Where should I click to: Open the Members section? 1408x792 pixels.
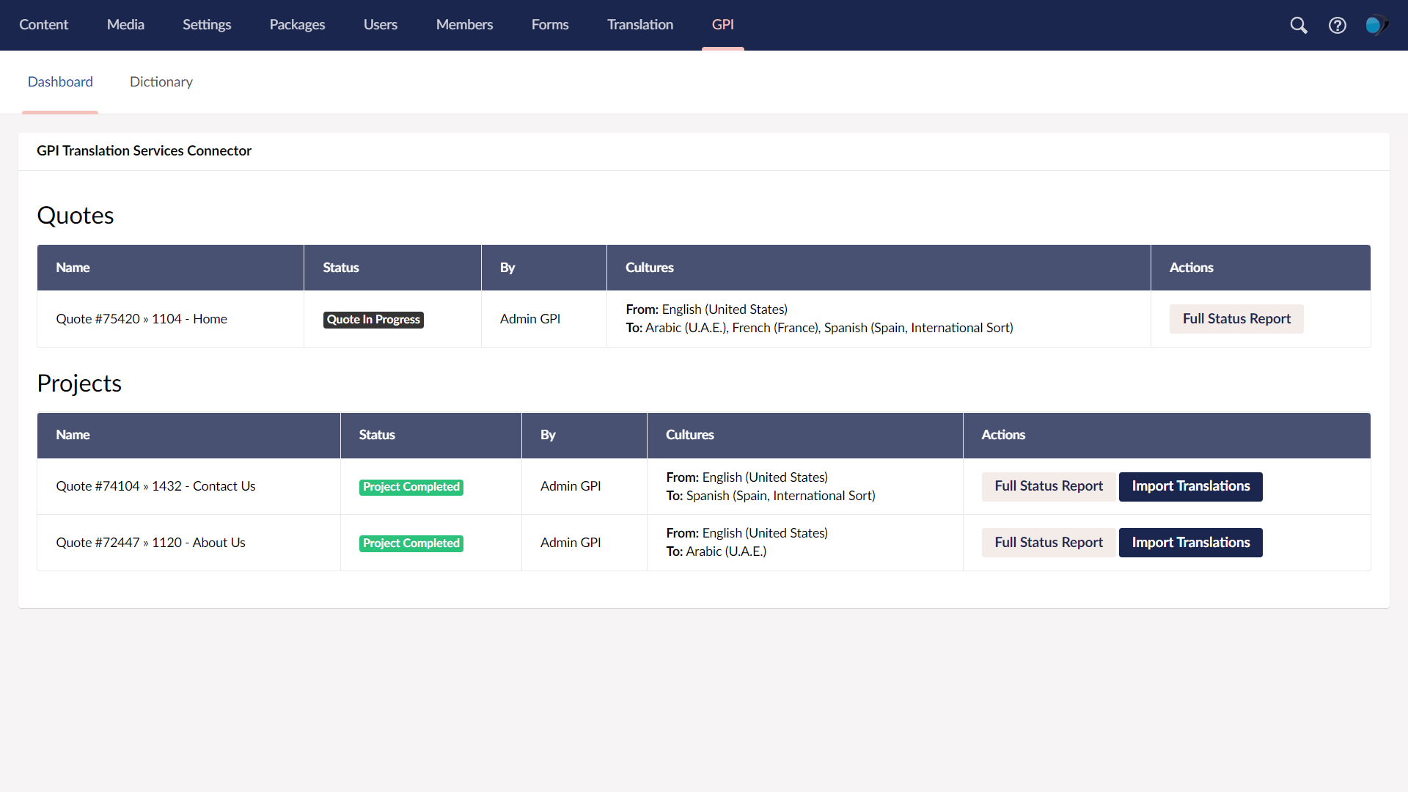point(464,25)
